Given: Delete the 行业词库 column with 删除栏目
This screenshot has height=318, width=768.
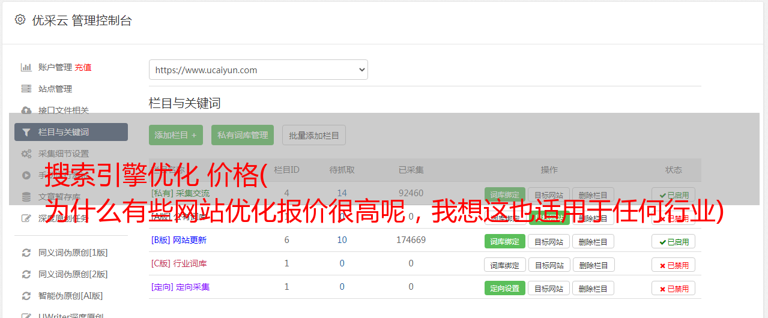Looking at the screenshot, I should click(593, 265).
